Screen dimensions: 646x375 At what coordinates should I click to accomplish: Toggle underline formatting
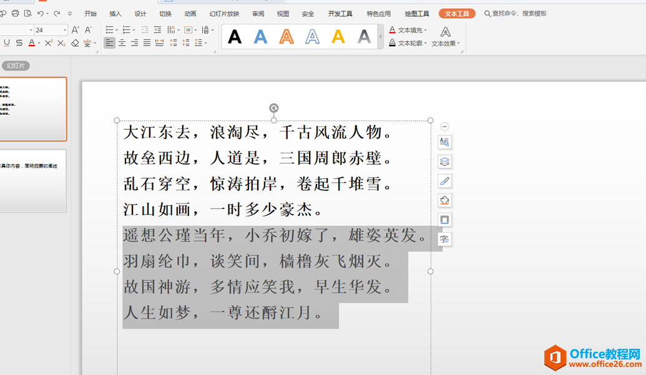click(7, 43)
